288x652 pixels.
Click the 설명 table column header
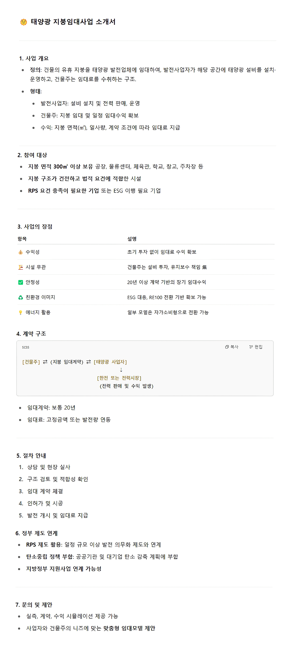(x=132, y=239)
